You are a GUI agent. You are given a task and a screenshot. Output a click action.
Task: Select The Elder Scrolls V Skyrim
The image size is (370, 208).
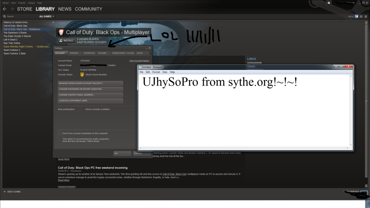(17, 36)
